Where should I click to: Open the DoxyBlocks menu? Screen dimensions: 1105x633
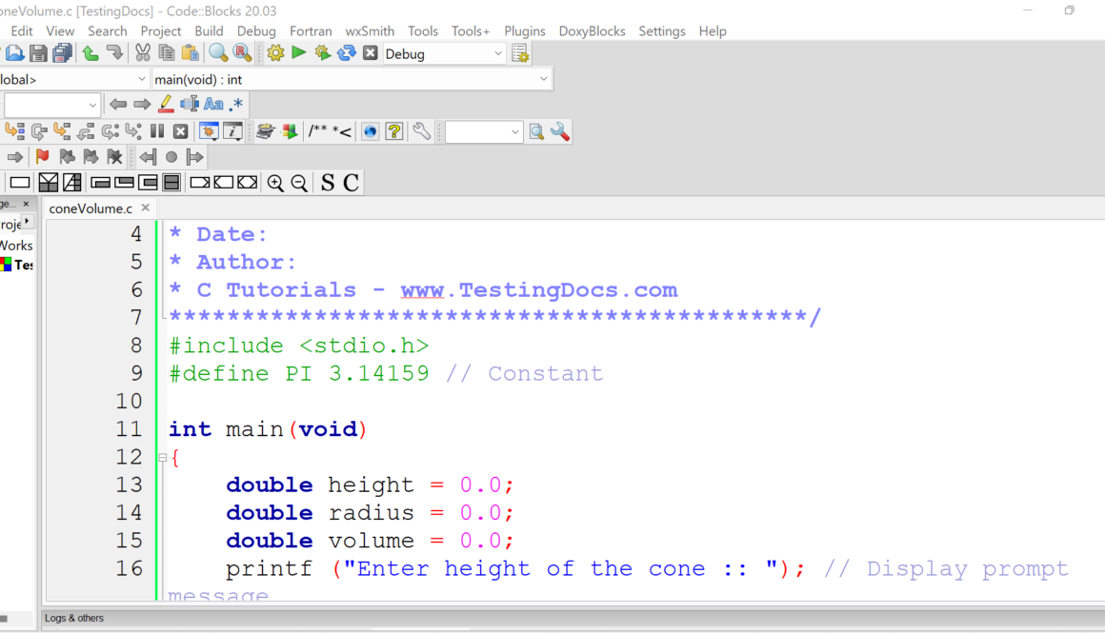point(592,30)
